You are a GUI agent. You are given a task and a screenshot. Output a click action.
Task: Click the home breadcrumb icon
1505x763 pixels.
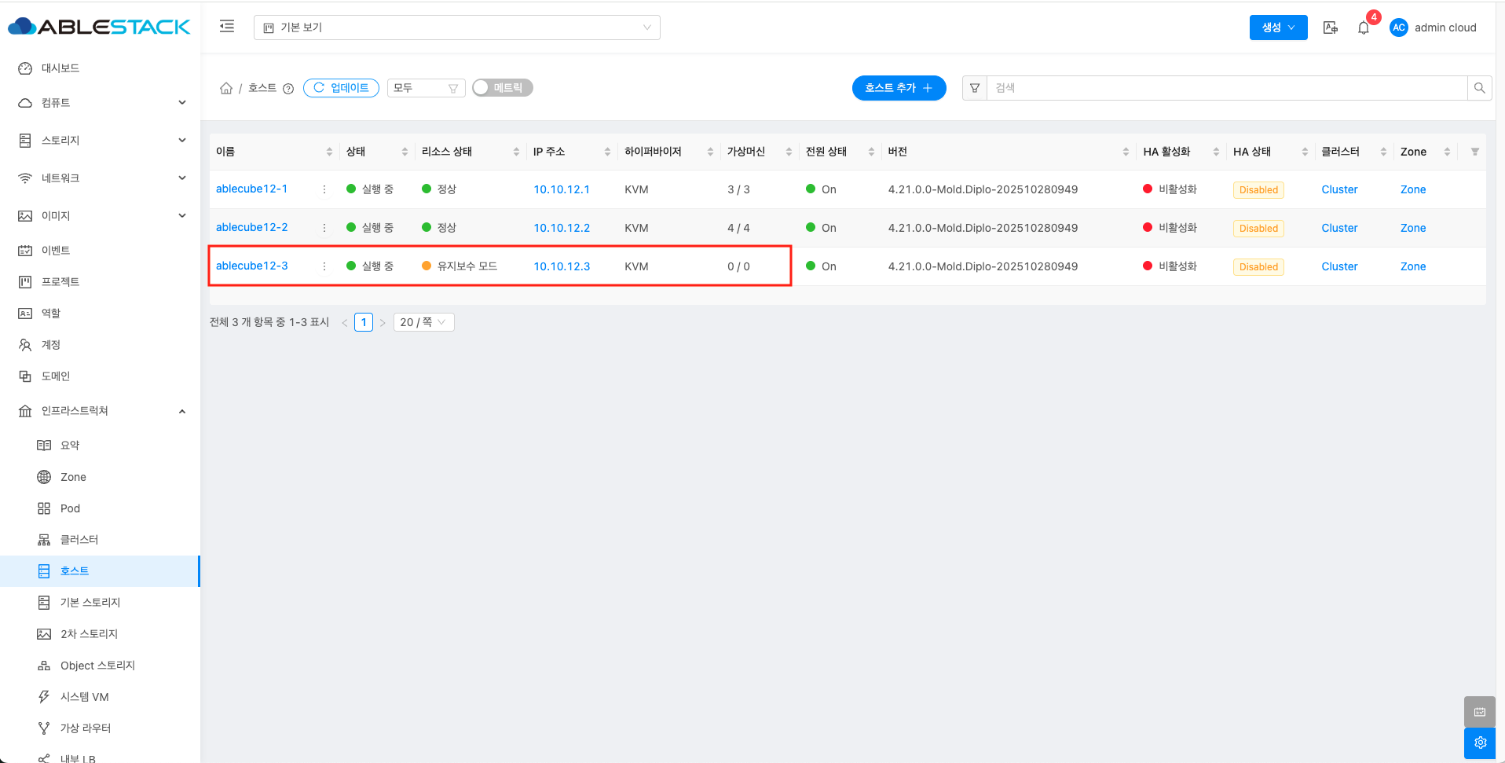[x=226, y=88]
